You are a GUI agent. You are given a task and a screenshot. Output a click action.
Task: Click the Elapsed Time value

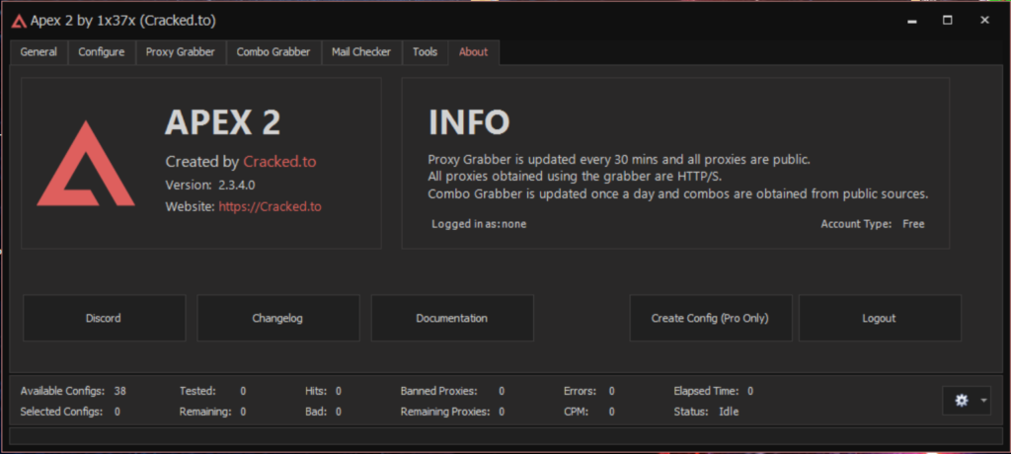pos(750,391)
